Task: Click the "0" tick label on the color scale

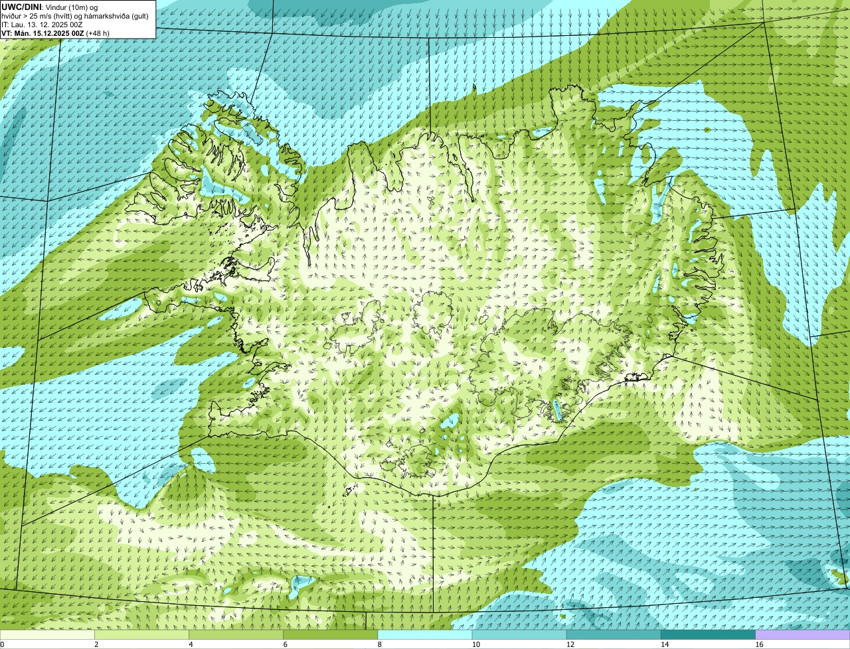Action: [3, 644]
